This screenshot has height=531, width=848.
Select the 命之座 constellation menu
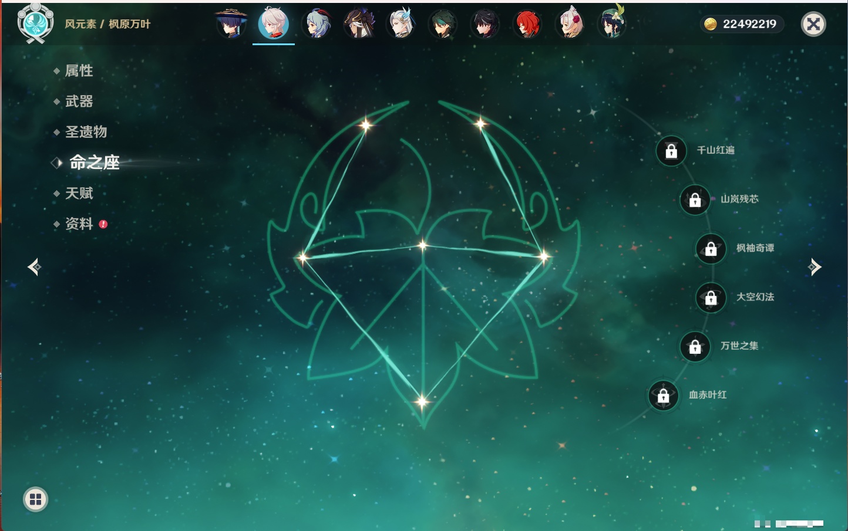[x=95, y=163]
